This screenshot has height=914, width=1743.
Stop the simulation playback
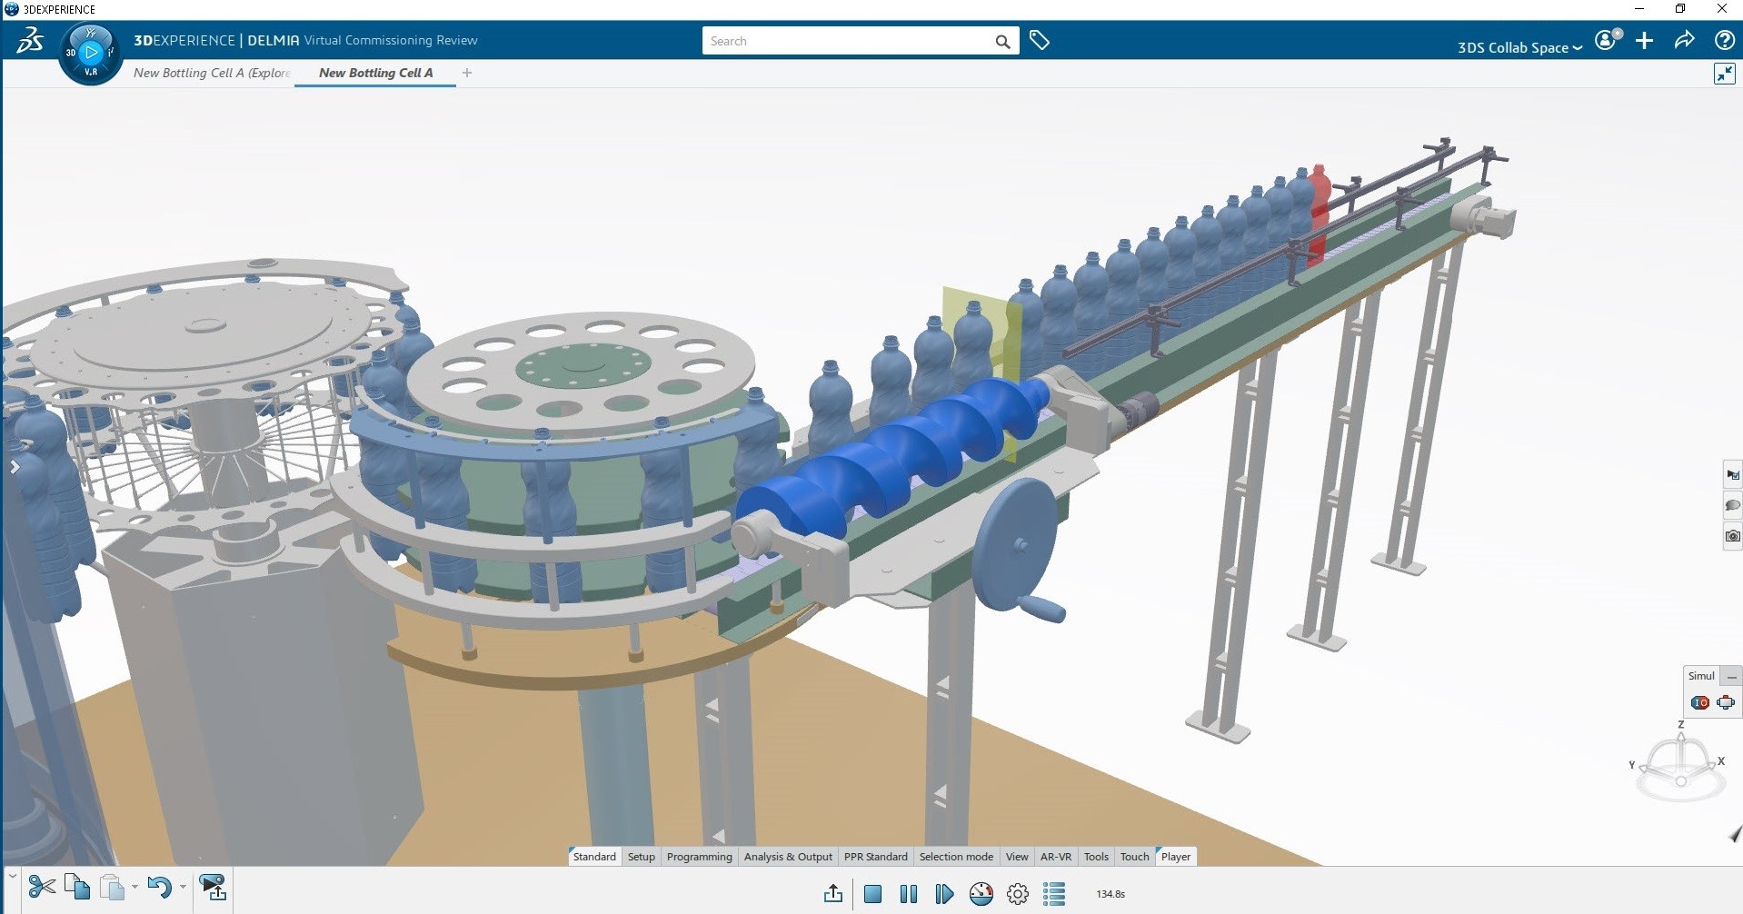pos(872,894)
